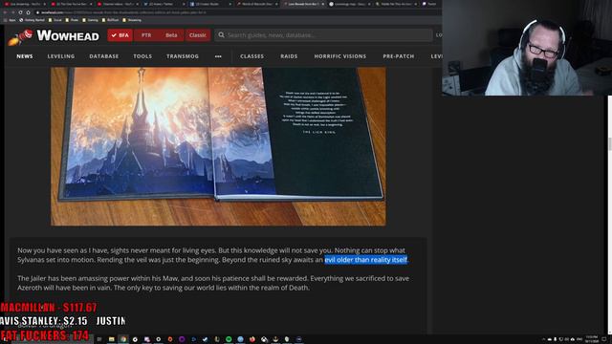Open the Gaming bookmarks folder

coord(91,20)
